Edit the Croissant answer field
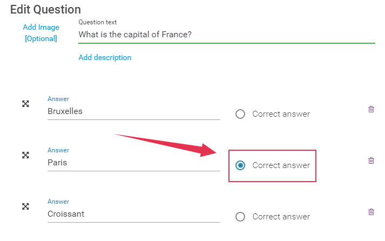 pyautogui.click(x=134, y=214)
